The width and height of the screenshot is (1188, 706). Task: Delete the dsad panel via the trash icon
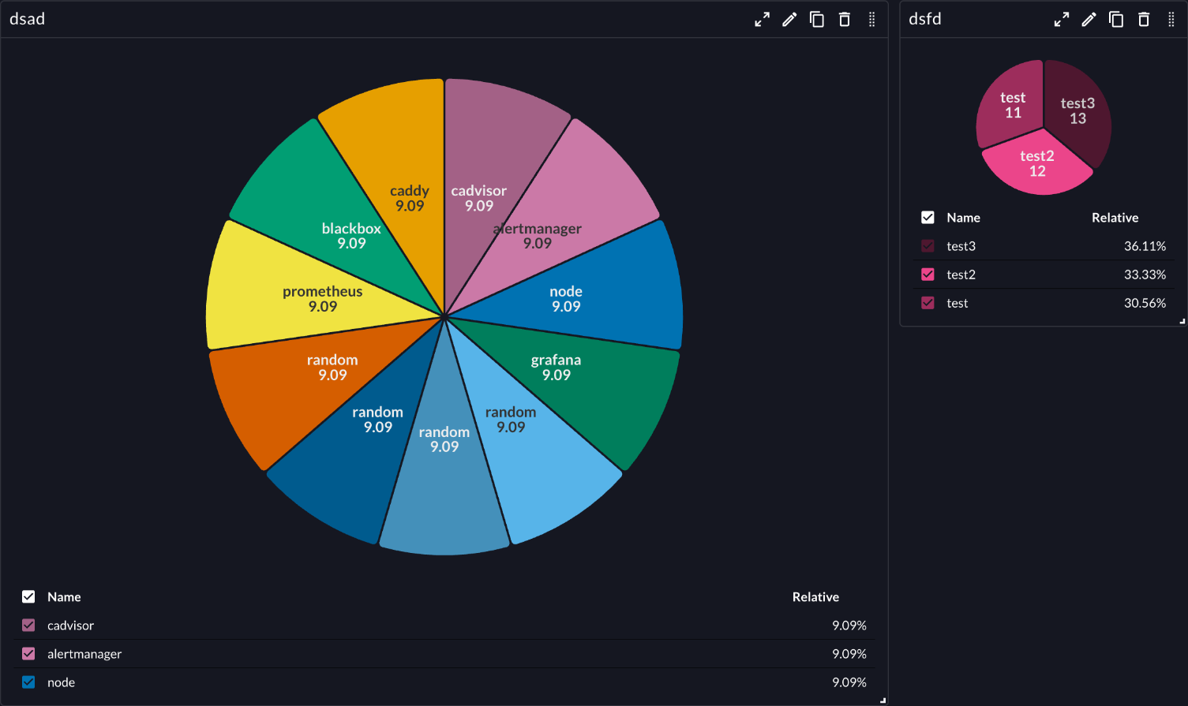(844, 19)
